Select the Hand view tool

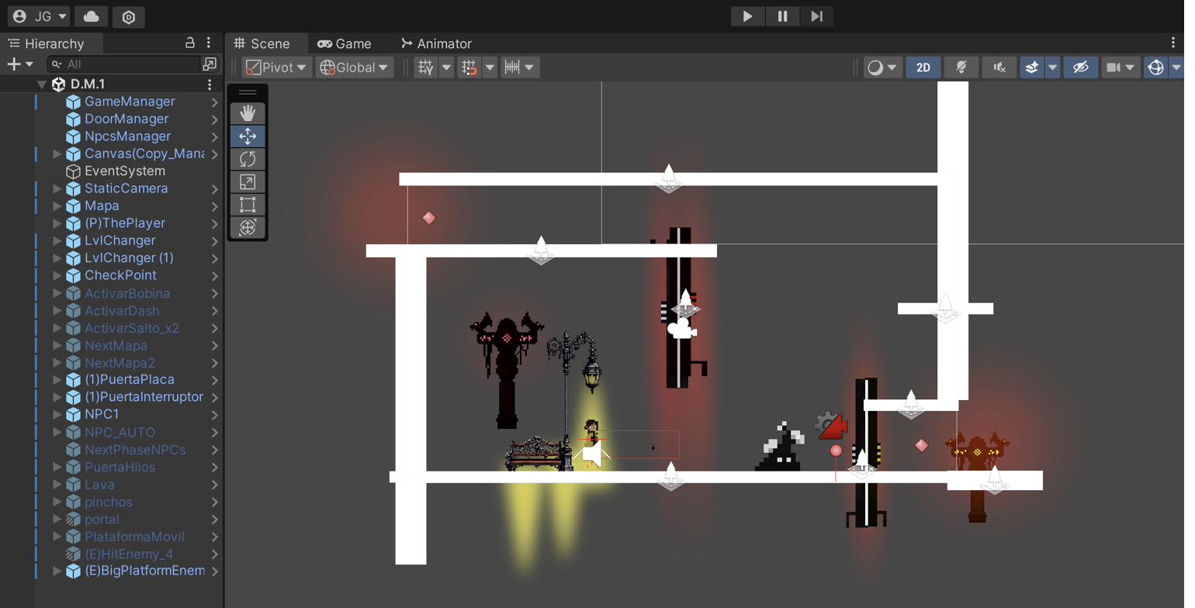[248, 114]
